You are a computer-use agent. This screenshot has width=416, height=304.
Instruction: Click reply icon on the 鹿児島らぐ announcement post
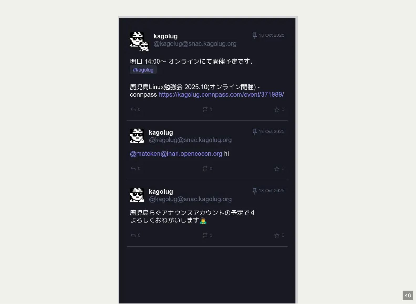click(x=133, y=235)
